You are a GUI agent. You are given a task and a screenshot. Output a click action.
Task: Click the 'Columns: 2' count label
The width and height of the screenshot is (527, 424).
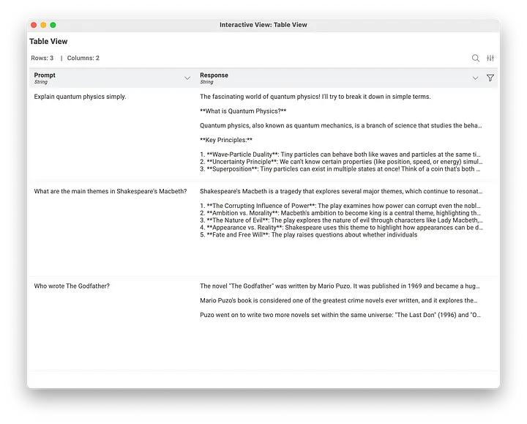pos(83,58)
